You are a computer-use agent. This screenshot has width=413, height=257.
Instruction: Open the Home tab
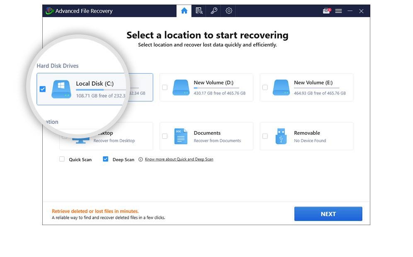[184, 11]
